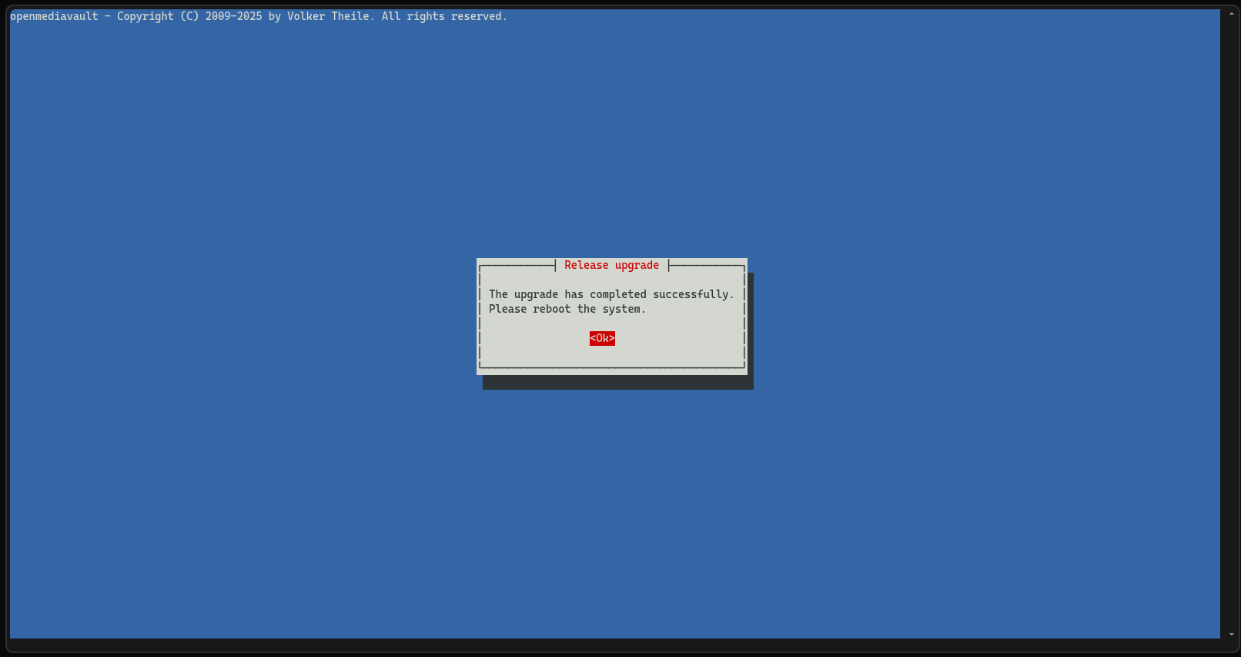1241x657 pixels.
Task: Click the scroll up arrow of the terminal
Action: [1231, 14]
